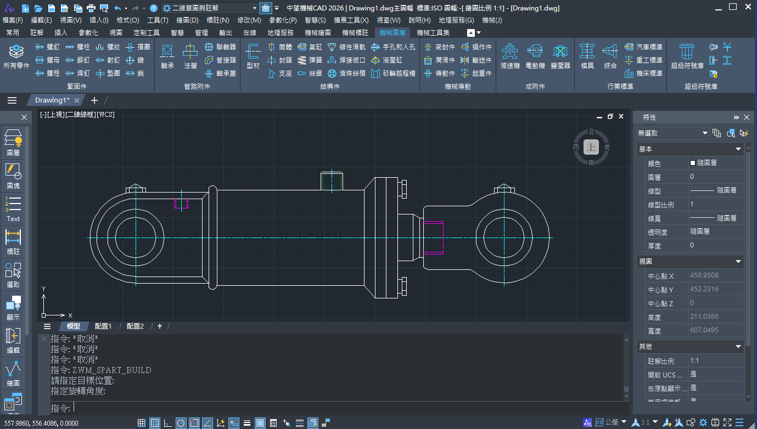Open the Text tools in left sidebar
The height and width of the screenshot is (429, 757).
tap(13, 208)
